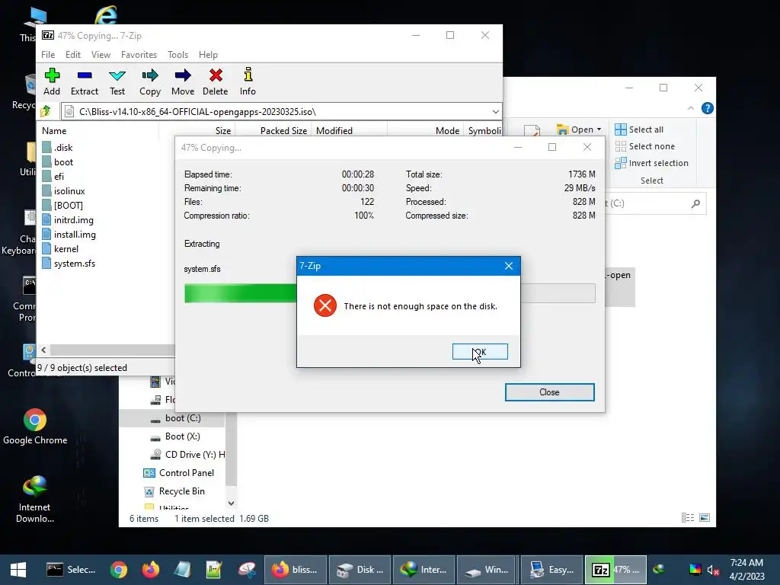Open the File menu in 7-Zip
Screen dimensions: 780x585
48,55
